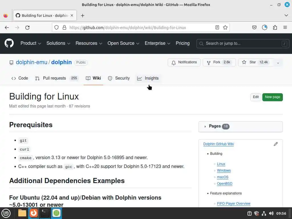Open the OpenBSD building link
This screenshot has height=219, width=292.
point(225,183)
